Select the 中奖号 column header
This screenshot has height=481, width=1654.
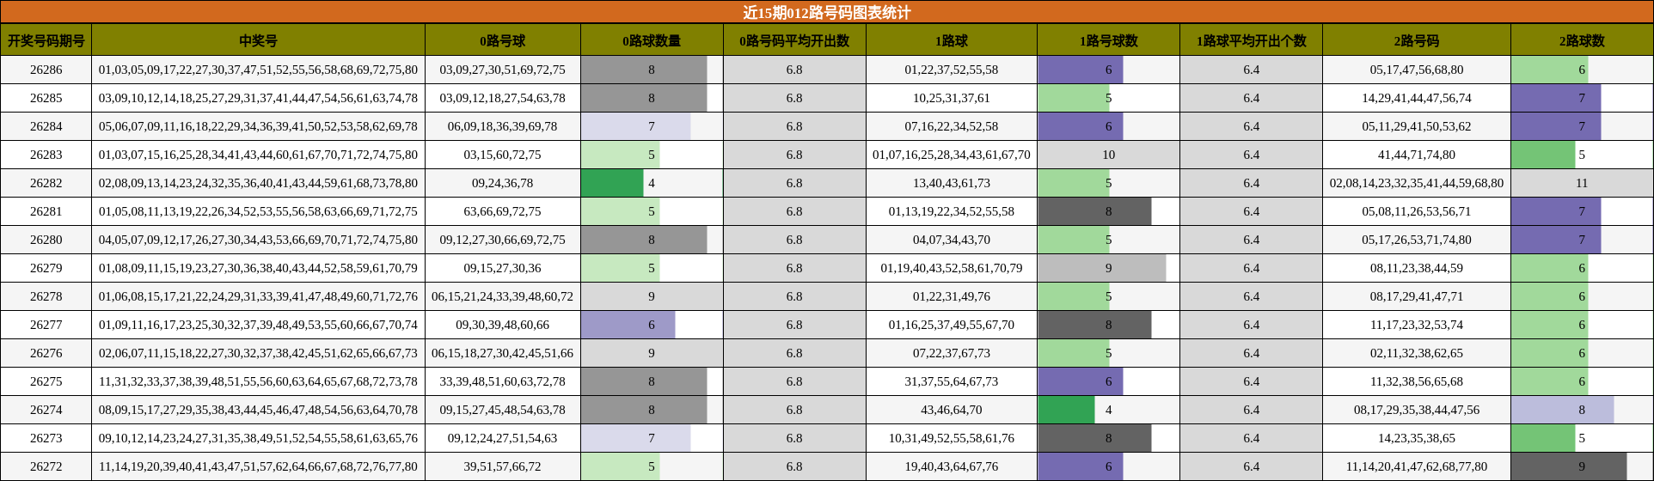258,40
